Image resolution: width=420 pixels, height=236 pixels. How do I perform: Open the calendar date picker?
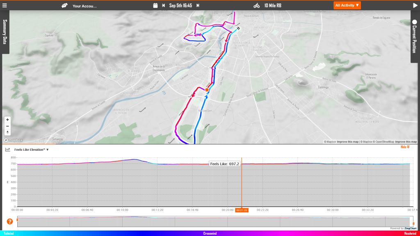point(155,6)
